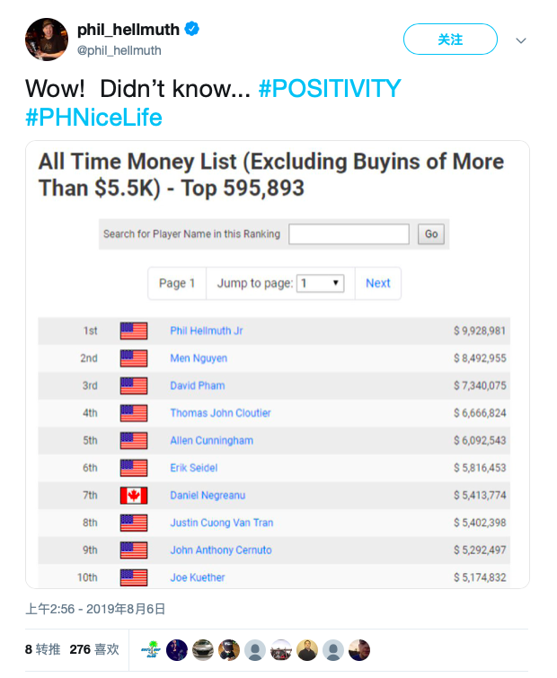Click the player name search field
Image resolution: width=557 pixels, height=678 pixels.
pos(349,233)
